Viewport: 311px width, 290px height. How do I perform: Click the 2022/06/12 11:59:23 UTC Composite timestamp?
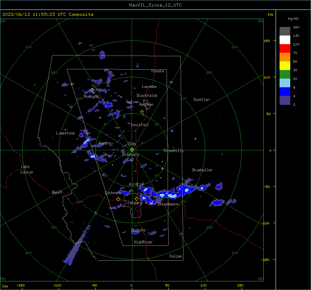click(48, 14)
